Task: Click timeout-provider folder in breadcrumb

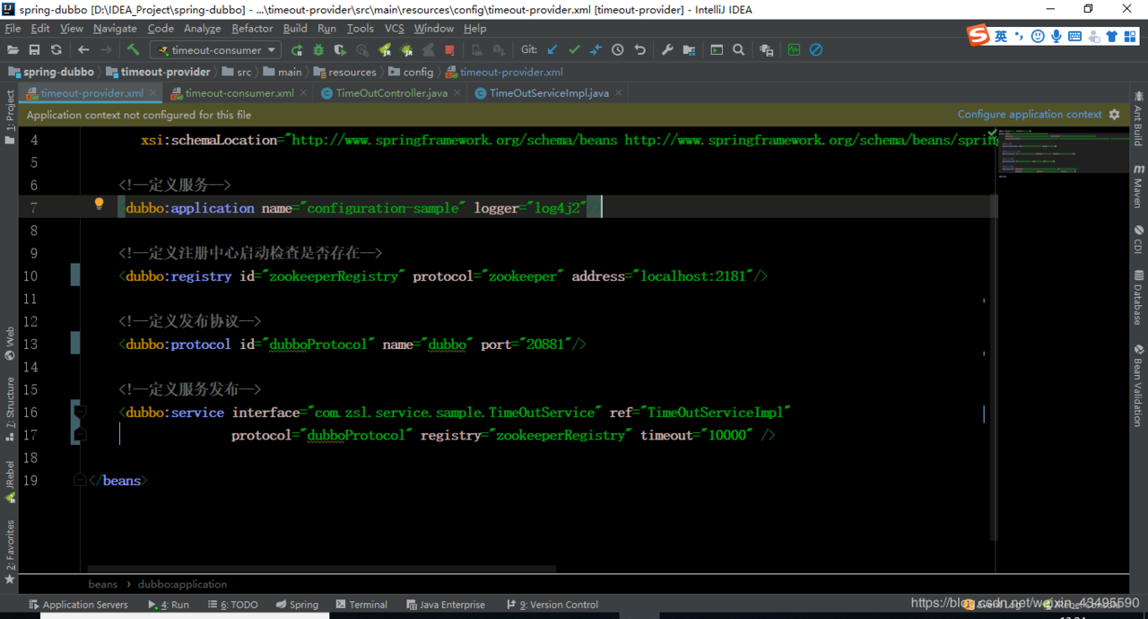Action: click(x=158, y=72)
